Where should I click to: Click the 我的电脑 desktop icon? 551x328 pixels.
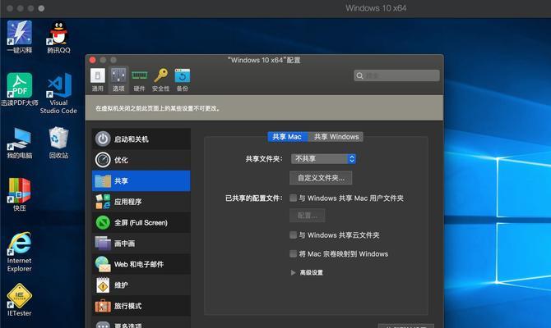tap(20, 143)
